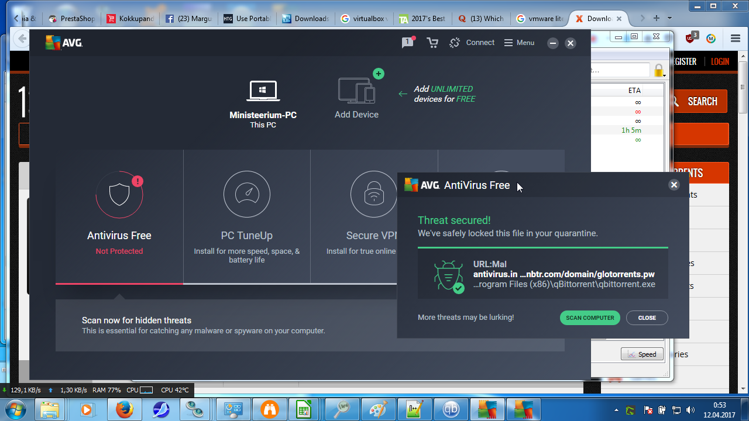Screen dimensions: 749x421
Task: Click the LOGIN link on the website
Action: pos(720,61)
